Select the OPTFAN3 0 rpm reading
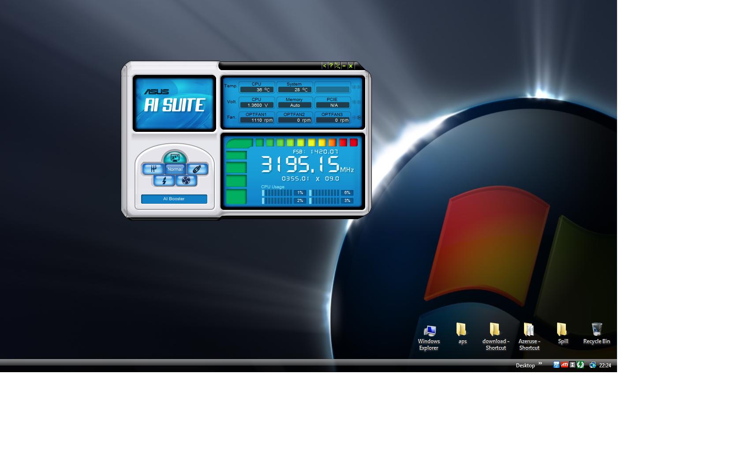741x463 pixels. pos(333,117)
